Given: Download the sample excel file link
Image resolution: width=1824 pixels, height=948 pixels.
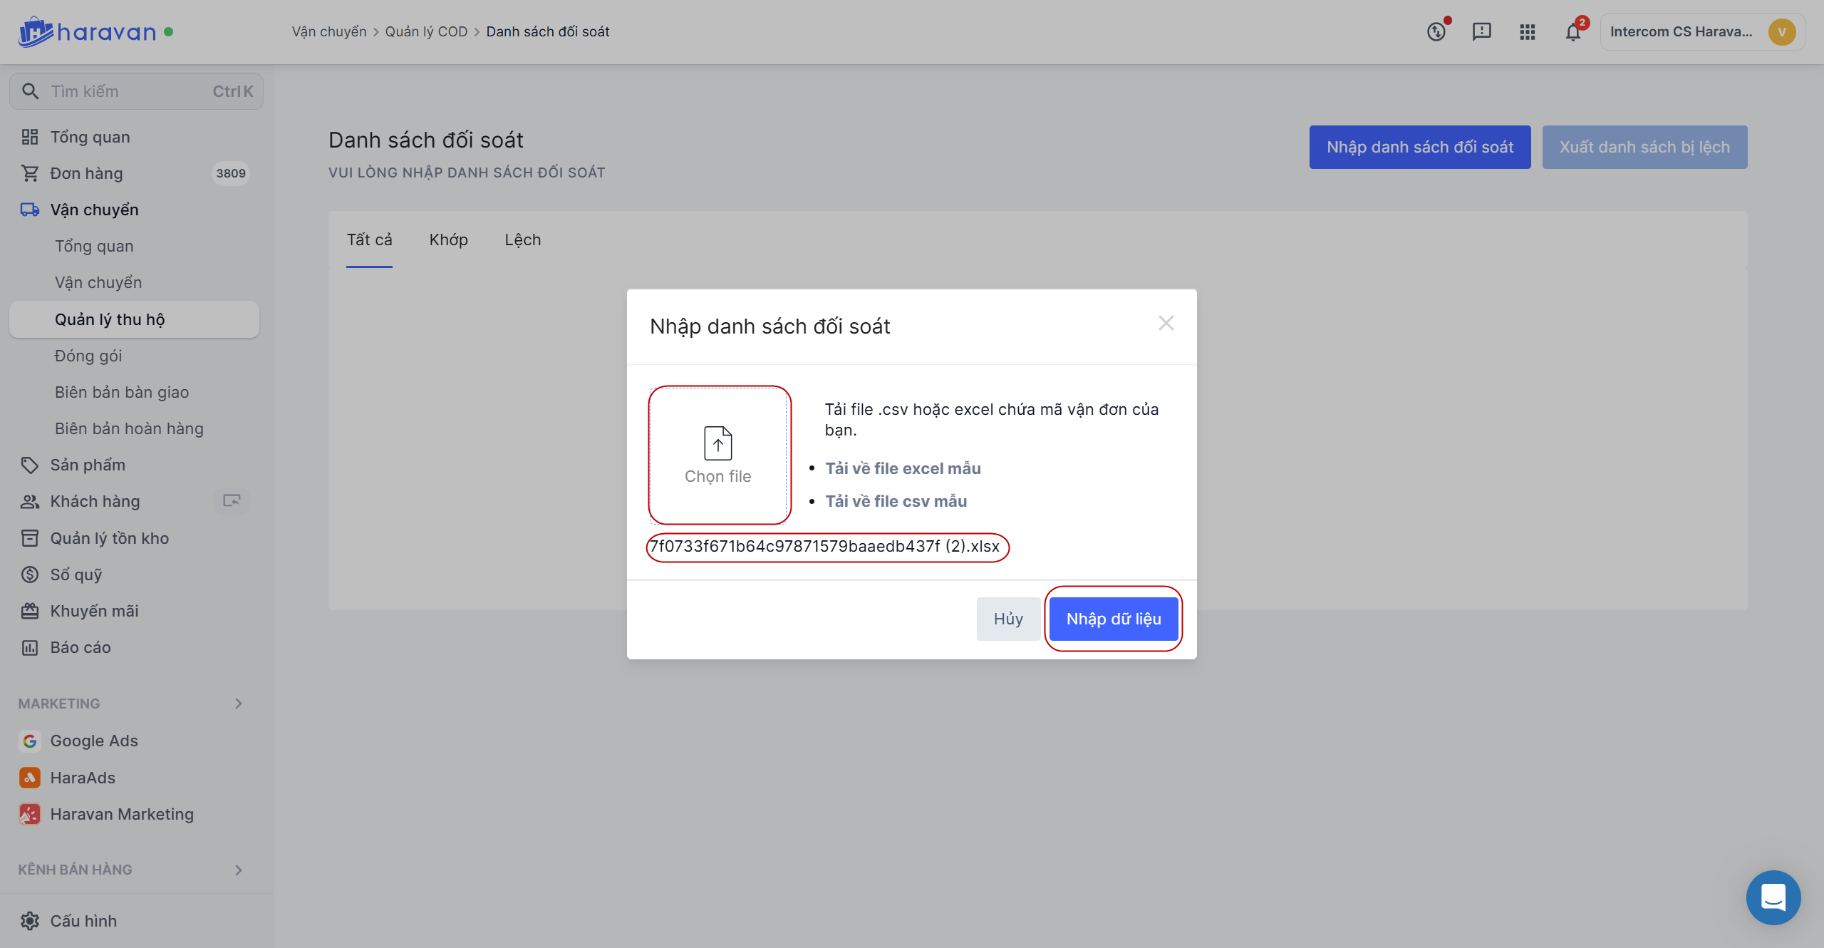Looking at the screenshot, I should click(x=903, y=468).
